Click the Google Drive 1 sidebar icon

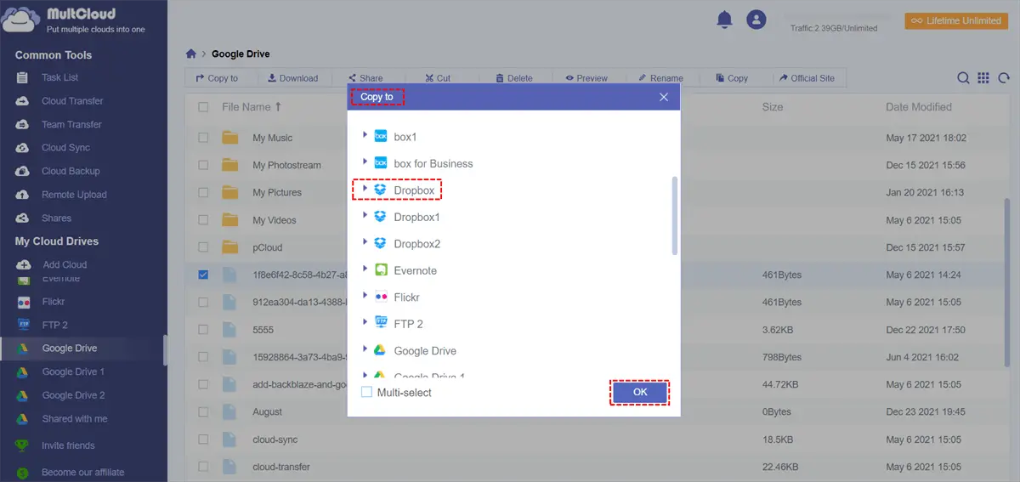click(24, 371)
